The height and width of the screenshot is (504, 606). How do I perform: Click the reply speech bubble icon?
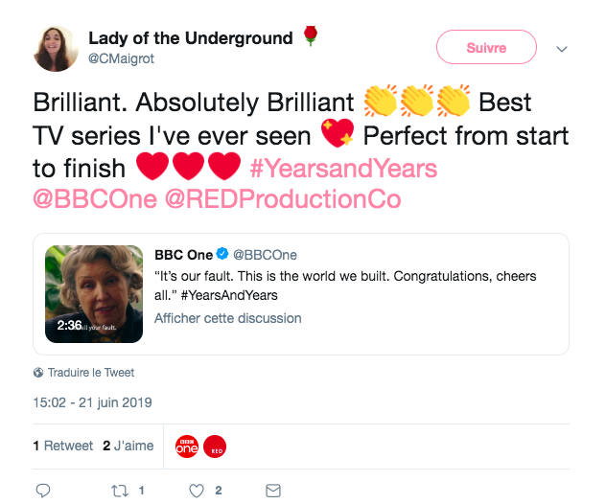[x=43, y=491]
